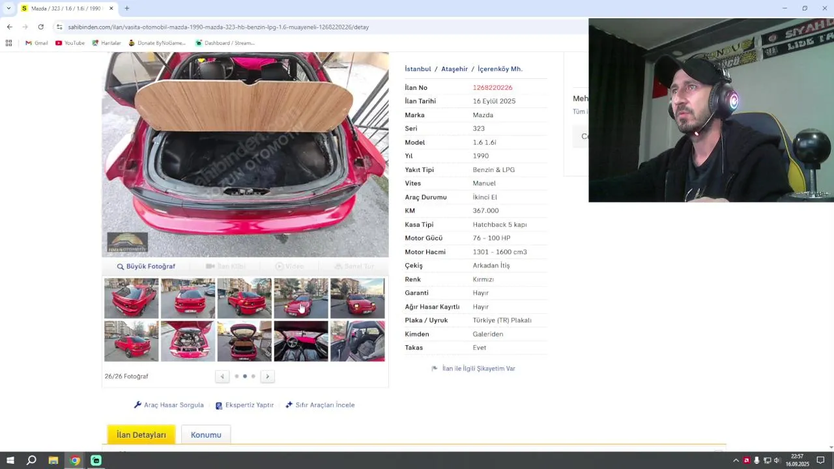The height and width of the screenshot is (469, 834).
Task: Open a new browser tab
Action: coord(126,8)
